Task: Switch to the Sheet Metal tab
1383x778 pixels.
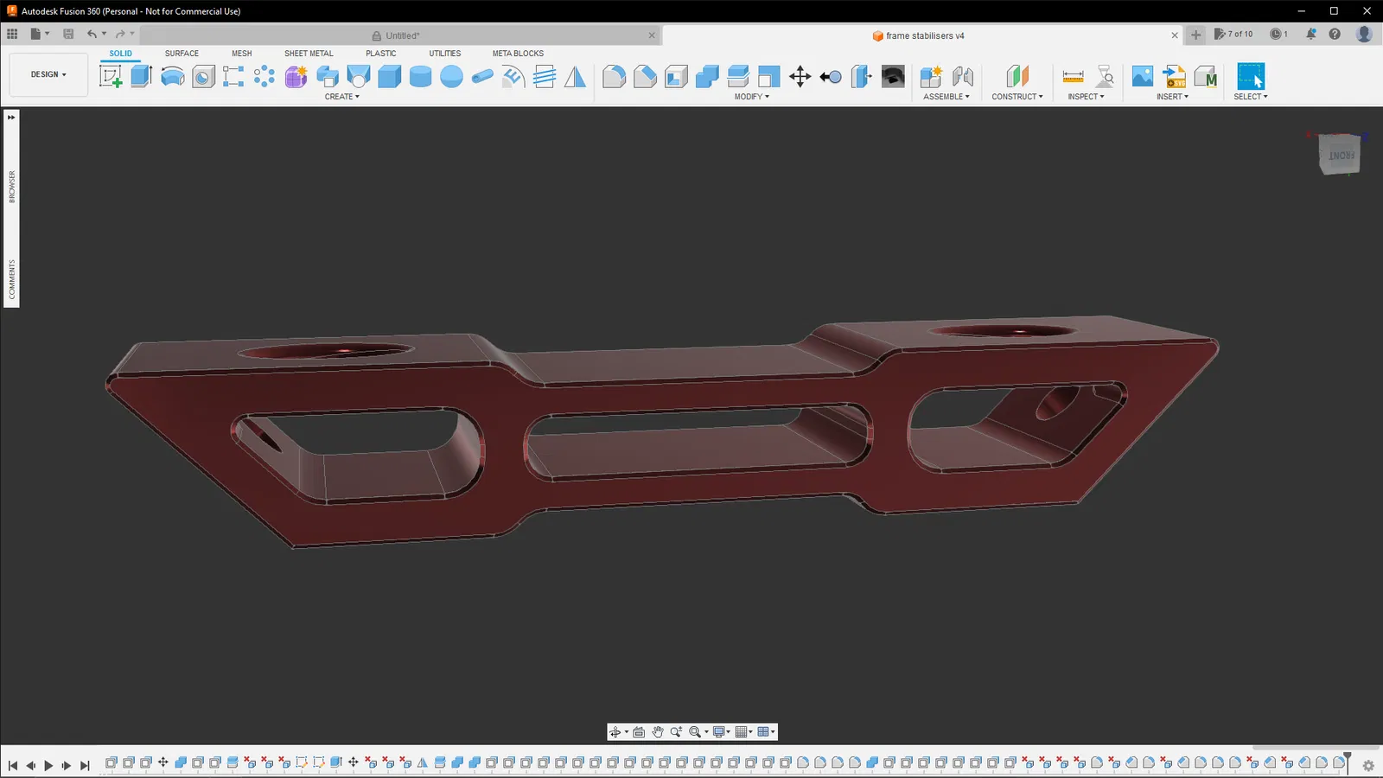Action: 309,54
